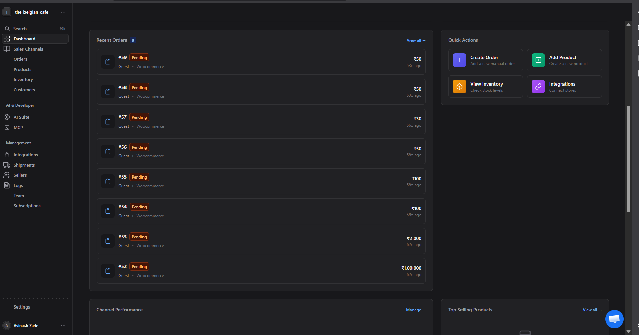Viewport: 639px width, 335px height.
Task: Click the Dashboard grid icon in sidebar
Action: tap(7, 39)
